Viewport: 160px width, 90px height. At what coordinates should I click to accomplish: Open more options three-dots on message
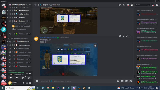[130, 36]
